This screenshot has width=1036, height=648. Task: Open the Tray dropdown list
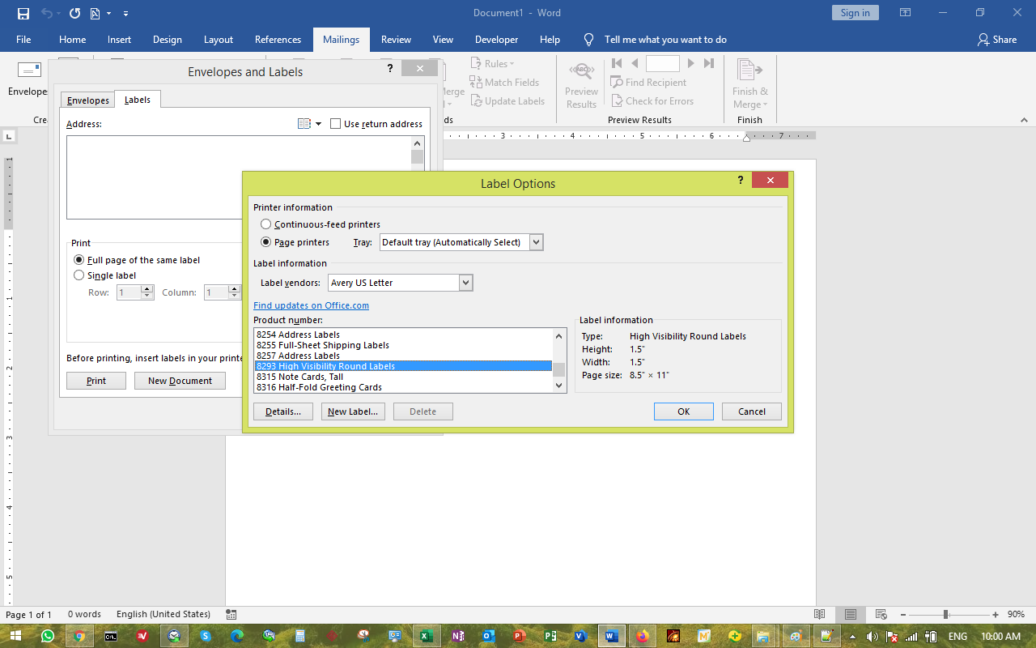click(537, 242)
